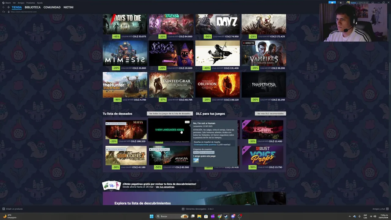The width and height of the screenshot is (391, 220).
Task: Open Extremadamente positivas reviews link
Action: (x=205, y=145)
